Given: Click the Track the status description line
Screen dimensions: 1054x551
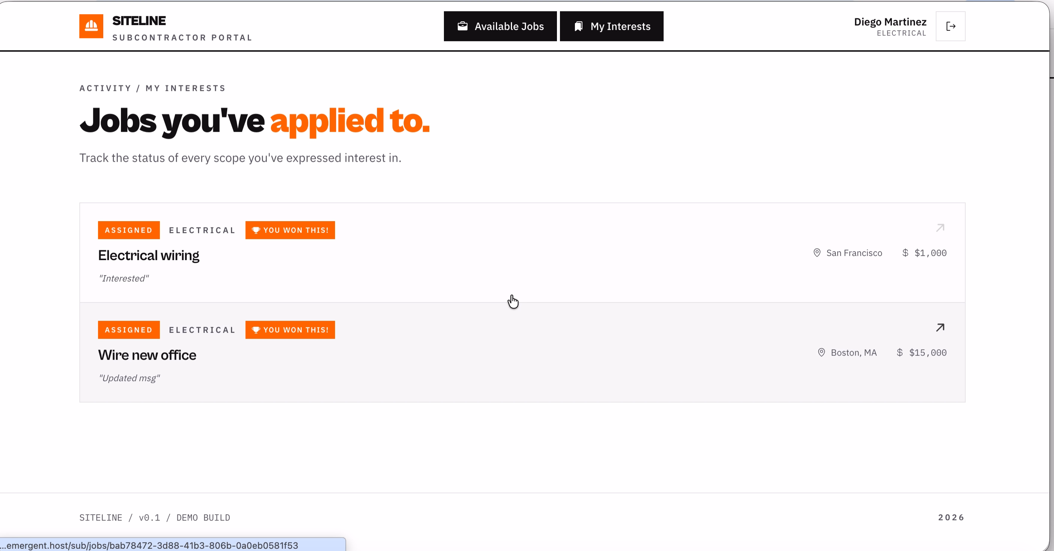Looking at the screenshot, I should tap(240, 158).
